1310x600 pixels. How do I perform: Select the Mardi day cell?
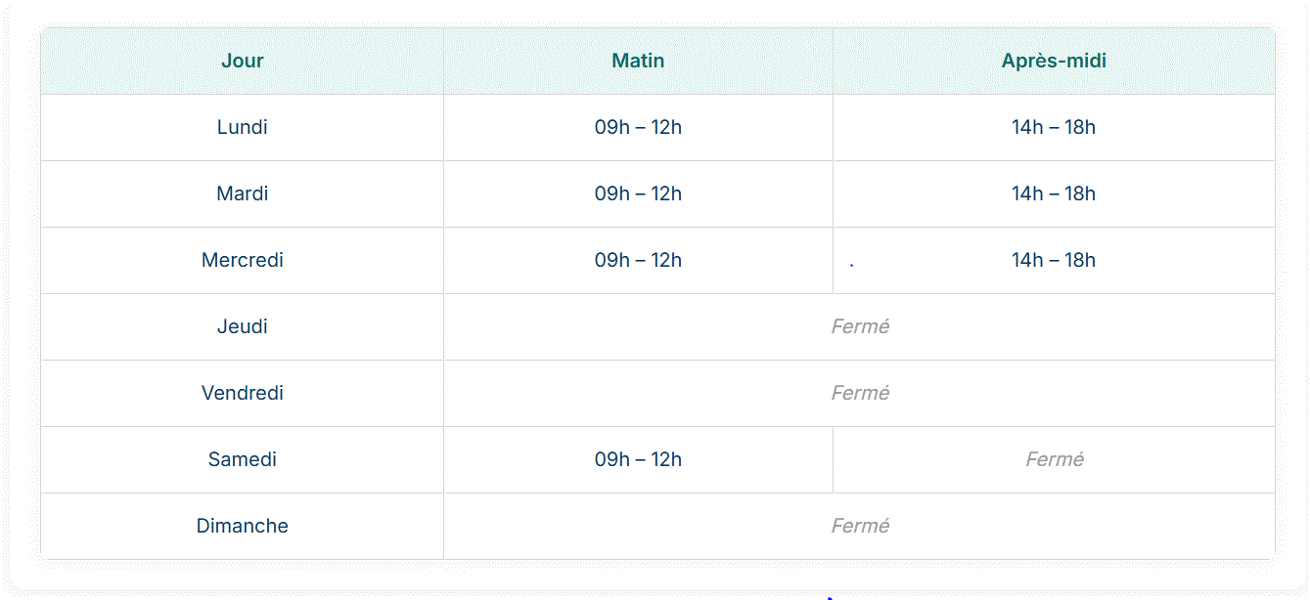(x=243, y=193)
